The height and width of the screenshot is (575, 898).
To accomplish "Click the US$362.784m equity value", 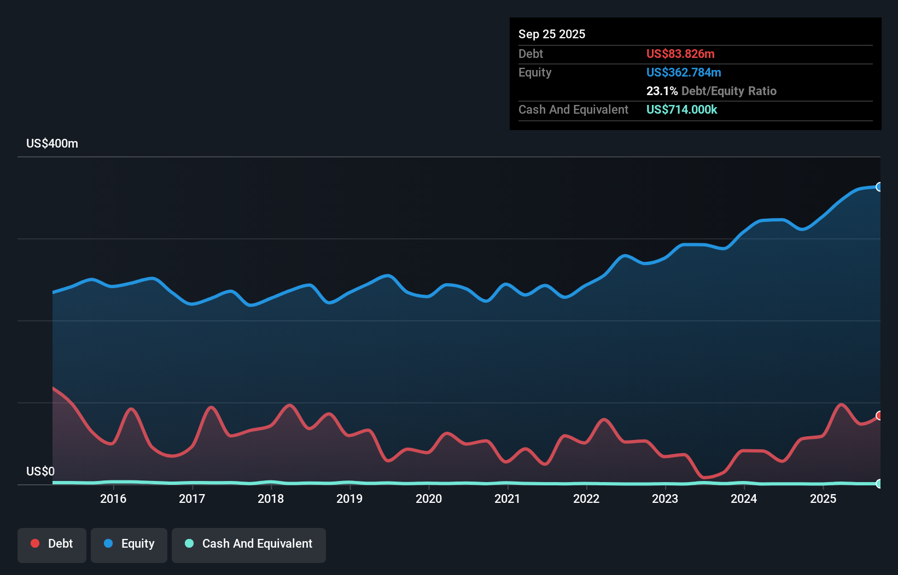I will (684, 72).
